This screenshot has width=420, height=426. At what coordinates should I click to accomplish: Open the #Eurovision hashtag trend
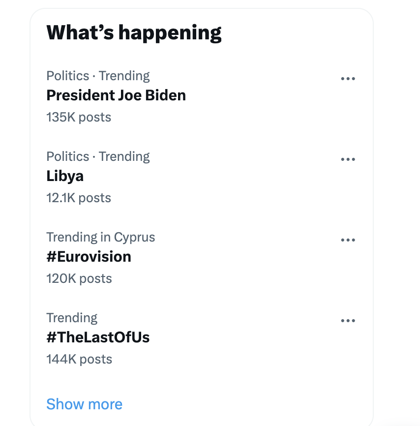[89, 256]
